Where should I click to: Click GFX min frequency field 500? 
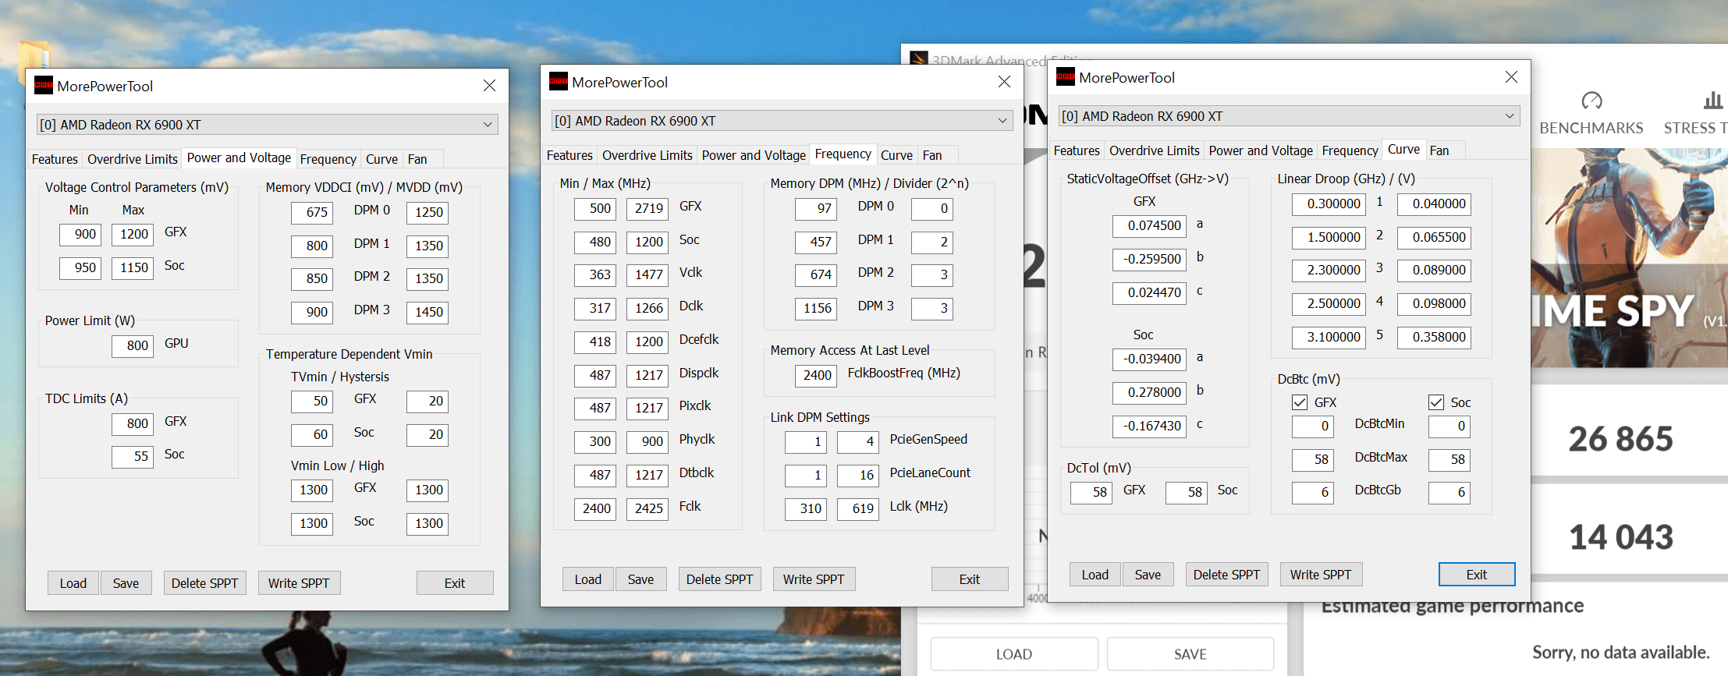point(595,208)
